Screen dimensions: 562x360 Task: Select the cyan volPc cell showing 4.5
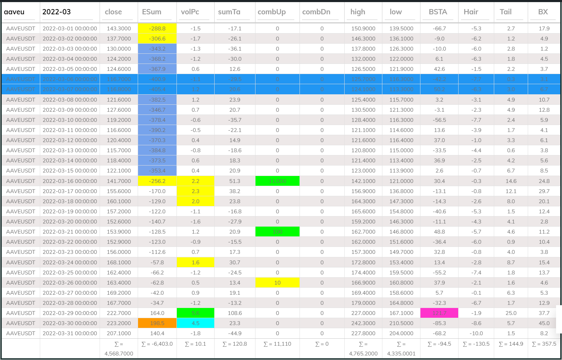point(195,323)
